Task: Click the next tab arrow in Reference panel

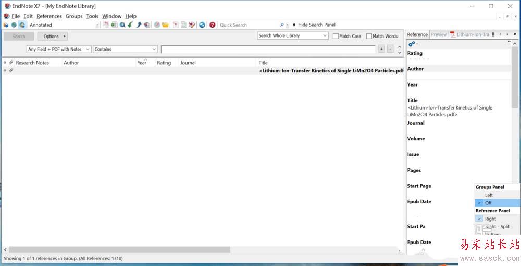Action: (507, 34)
